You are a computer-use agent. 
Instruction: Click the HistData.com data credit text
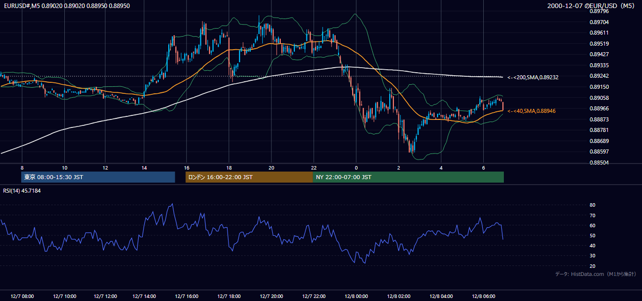(596, 274)
